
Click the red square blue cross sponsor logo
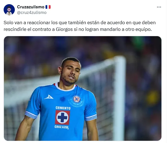pos(62,117)
